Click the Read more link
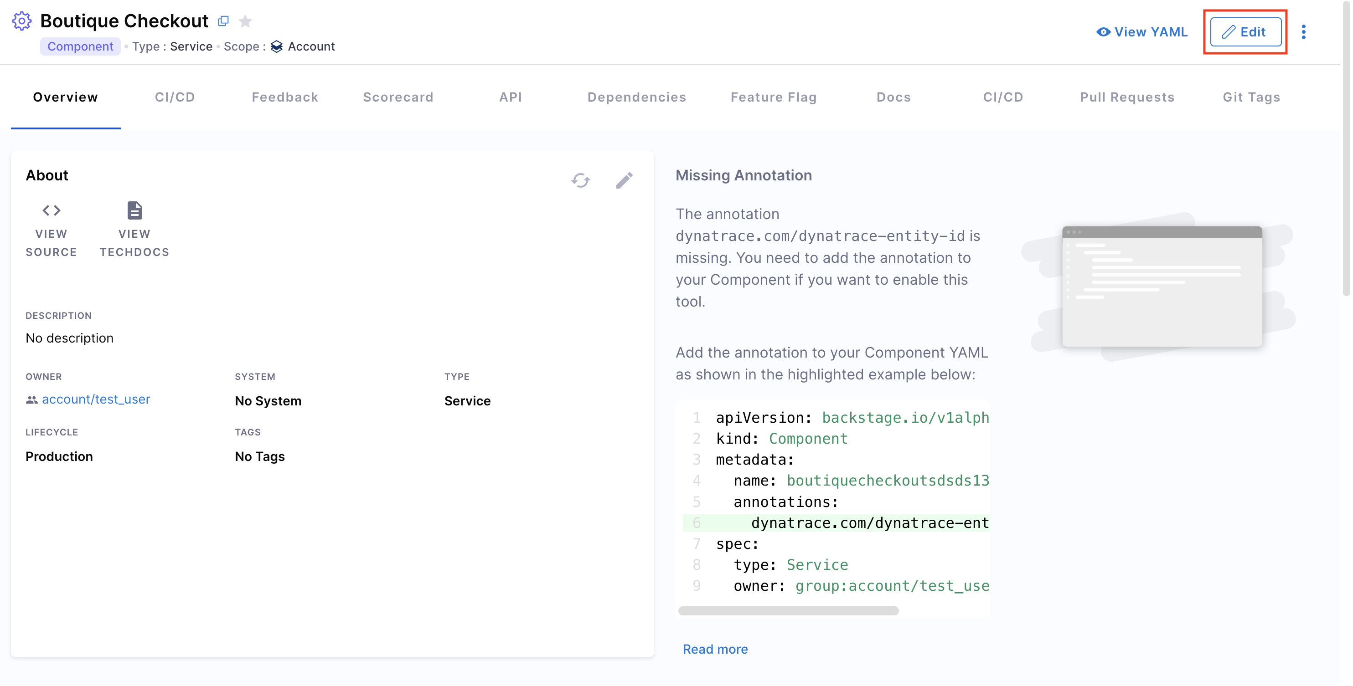 click(715, 649)
